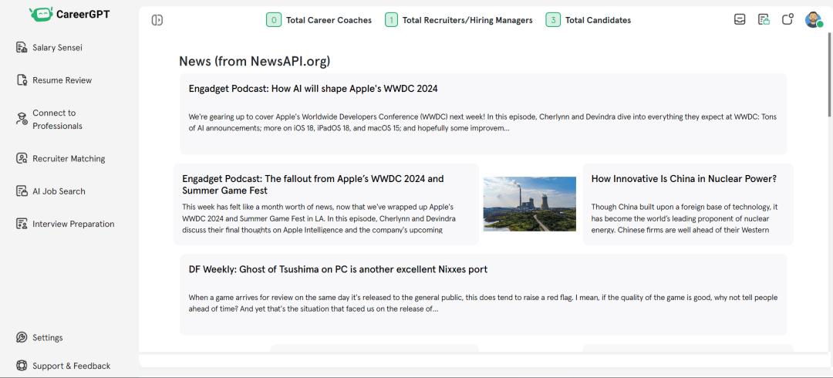Image resolution: width=833 pixels, height=378 pixels.
Task: Click the Support & Feedback lifebuoy icon
Action: point(22,366)
